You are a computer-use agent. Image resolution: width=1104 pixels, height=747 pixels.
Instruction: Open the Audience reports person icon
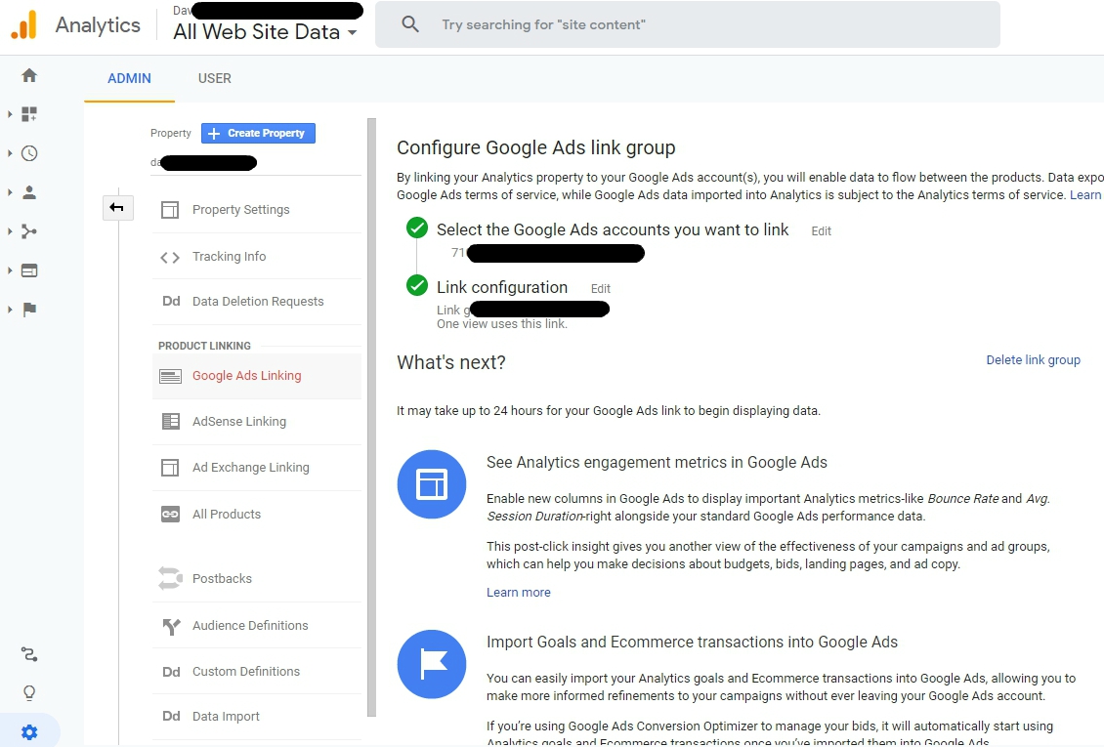29,191
